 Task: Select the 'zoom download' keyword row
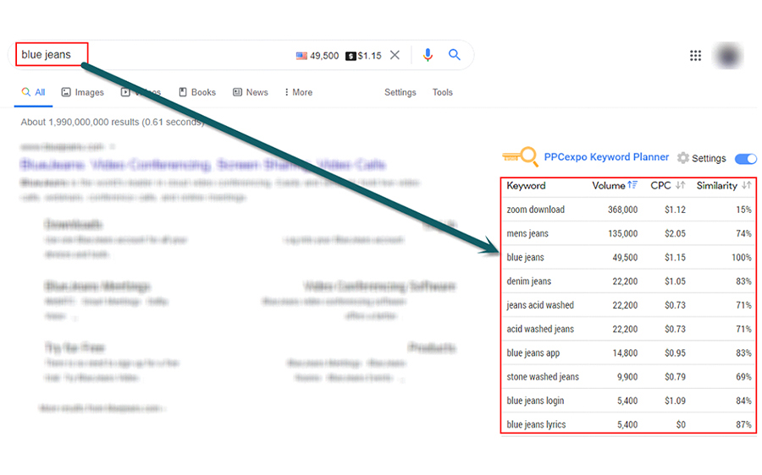(628, 210)
